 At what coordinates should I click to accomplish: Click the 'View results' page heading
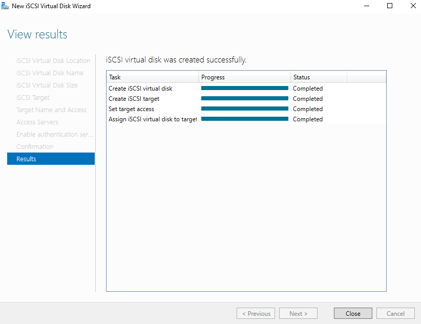[x=37, y=34]
